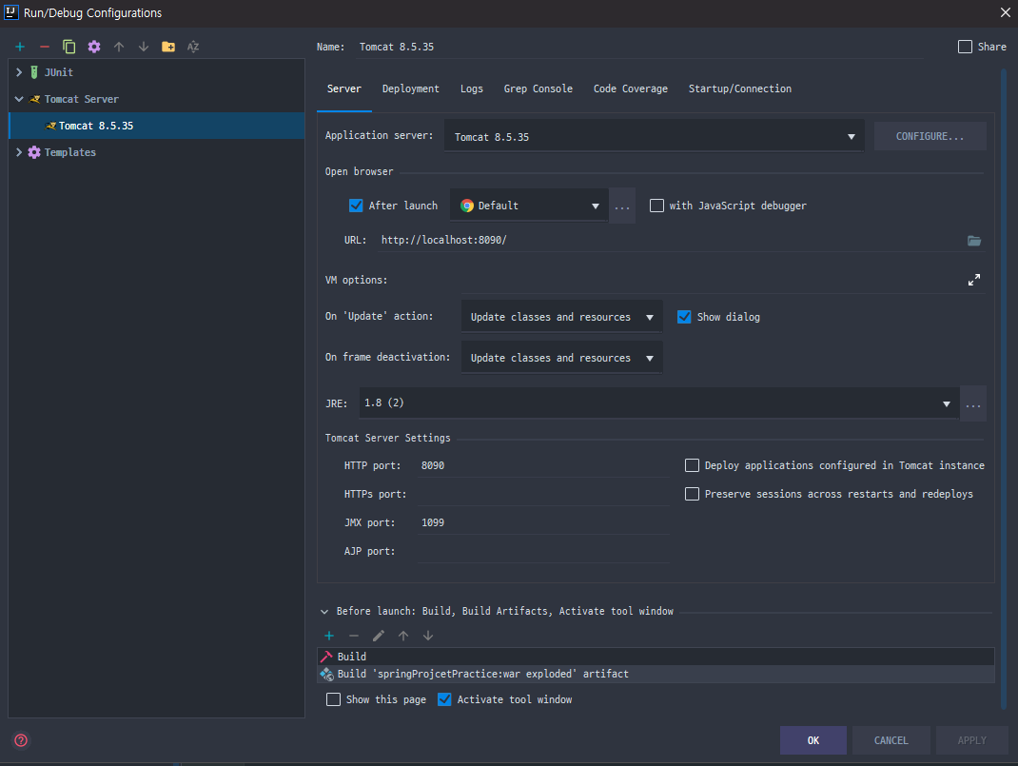
Task: Open the Default browser dropdown
Action: tap(529, 206)
